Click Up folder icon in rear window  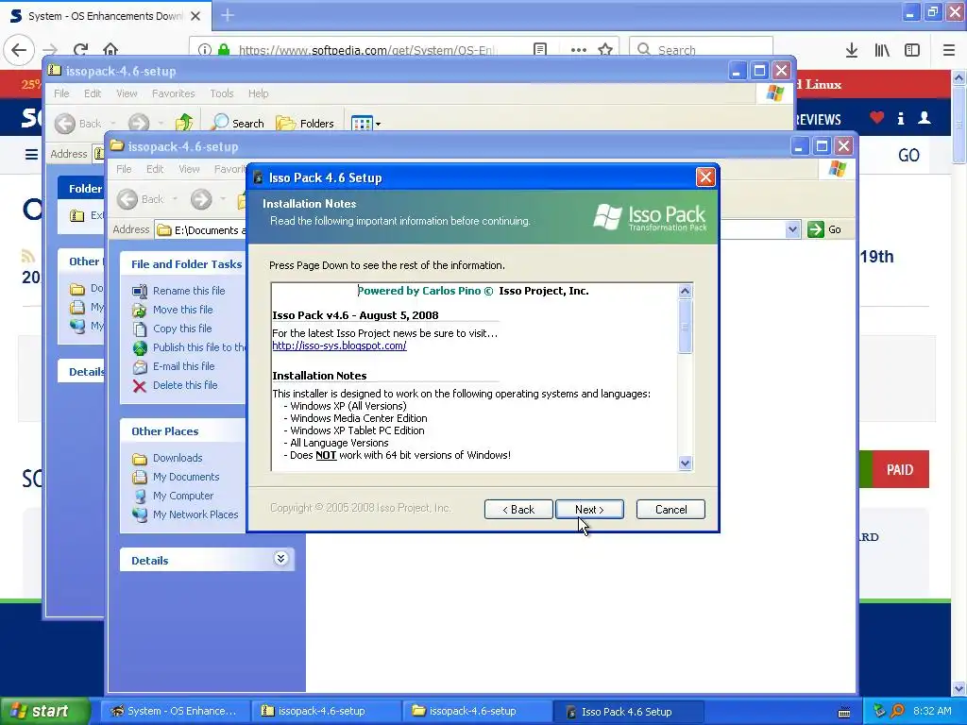184,123
